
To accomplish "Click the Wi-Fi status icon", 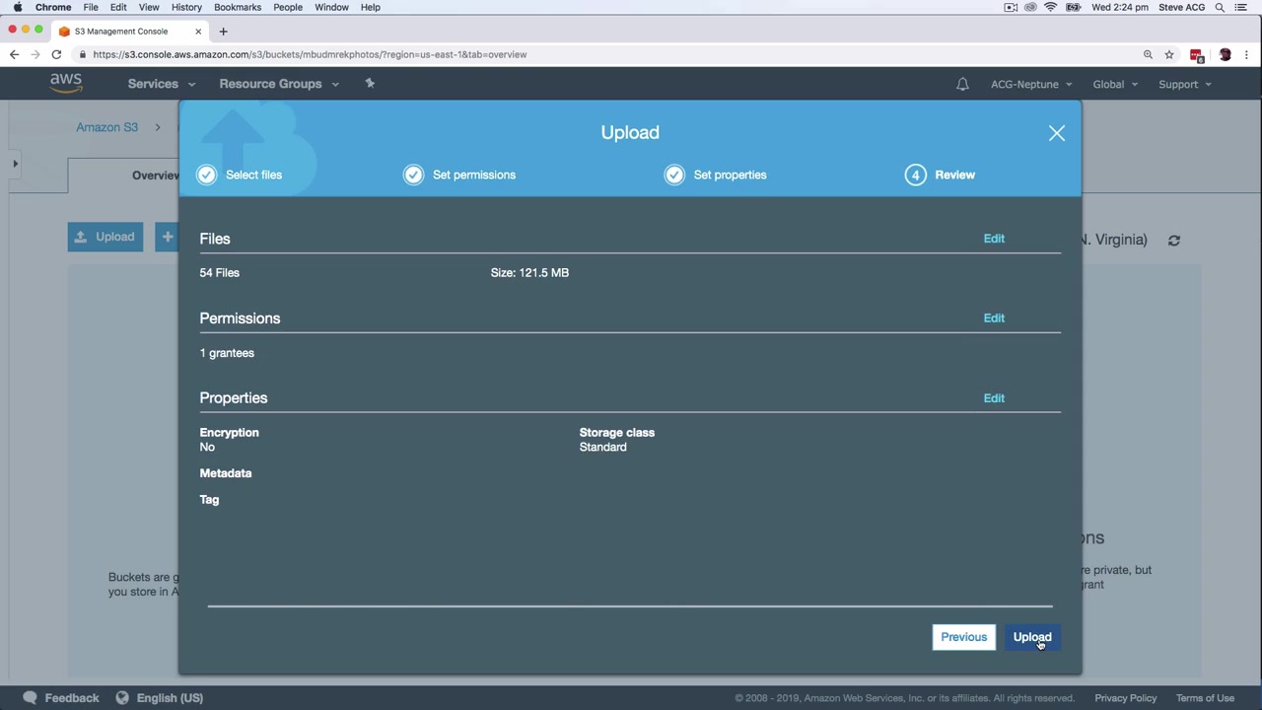I will tap(1051, 7).
